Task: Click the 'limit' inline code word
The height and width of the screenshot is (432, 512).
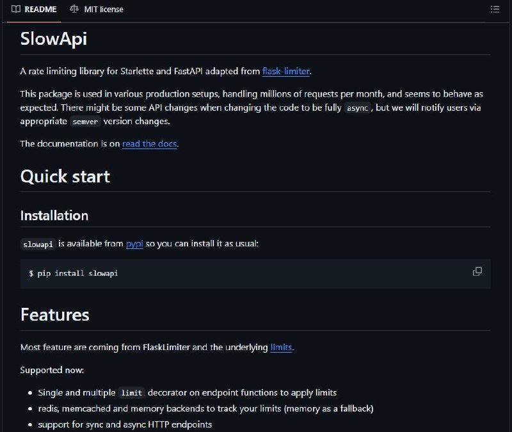Action: 132,393
